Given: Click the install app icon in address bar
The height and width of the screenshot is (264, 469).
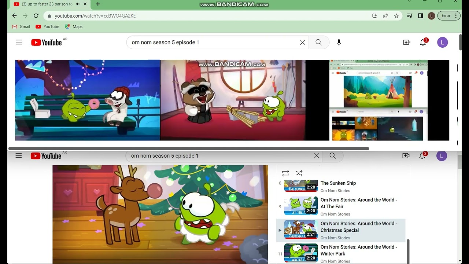Looking at the screenshot, I should [x=374, y=16].
